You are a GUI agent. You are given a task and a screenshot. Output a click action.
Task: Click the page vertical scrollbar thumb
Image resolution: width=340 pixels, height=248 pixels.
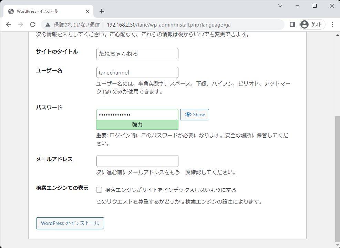pyautogui.click(x=337, y=179)
